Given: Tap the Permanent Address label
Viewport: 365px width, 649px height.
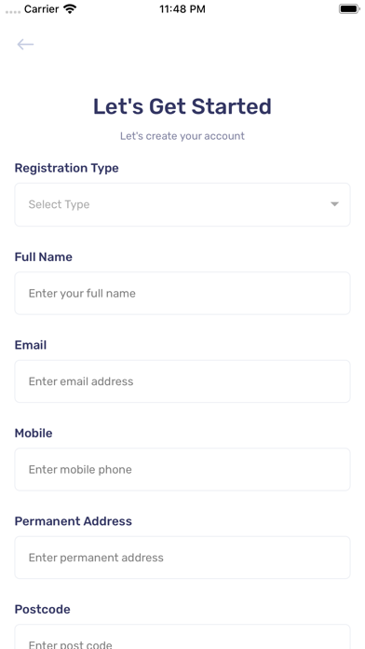Looking at the screenshot, I should point(74,521).
